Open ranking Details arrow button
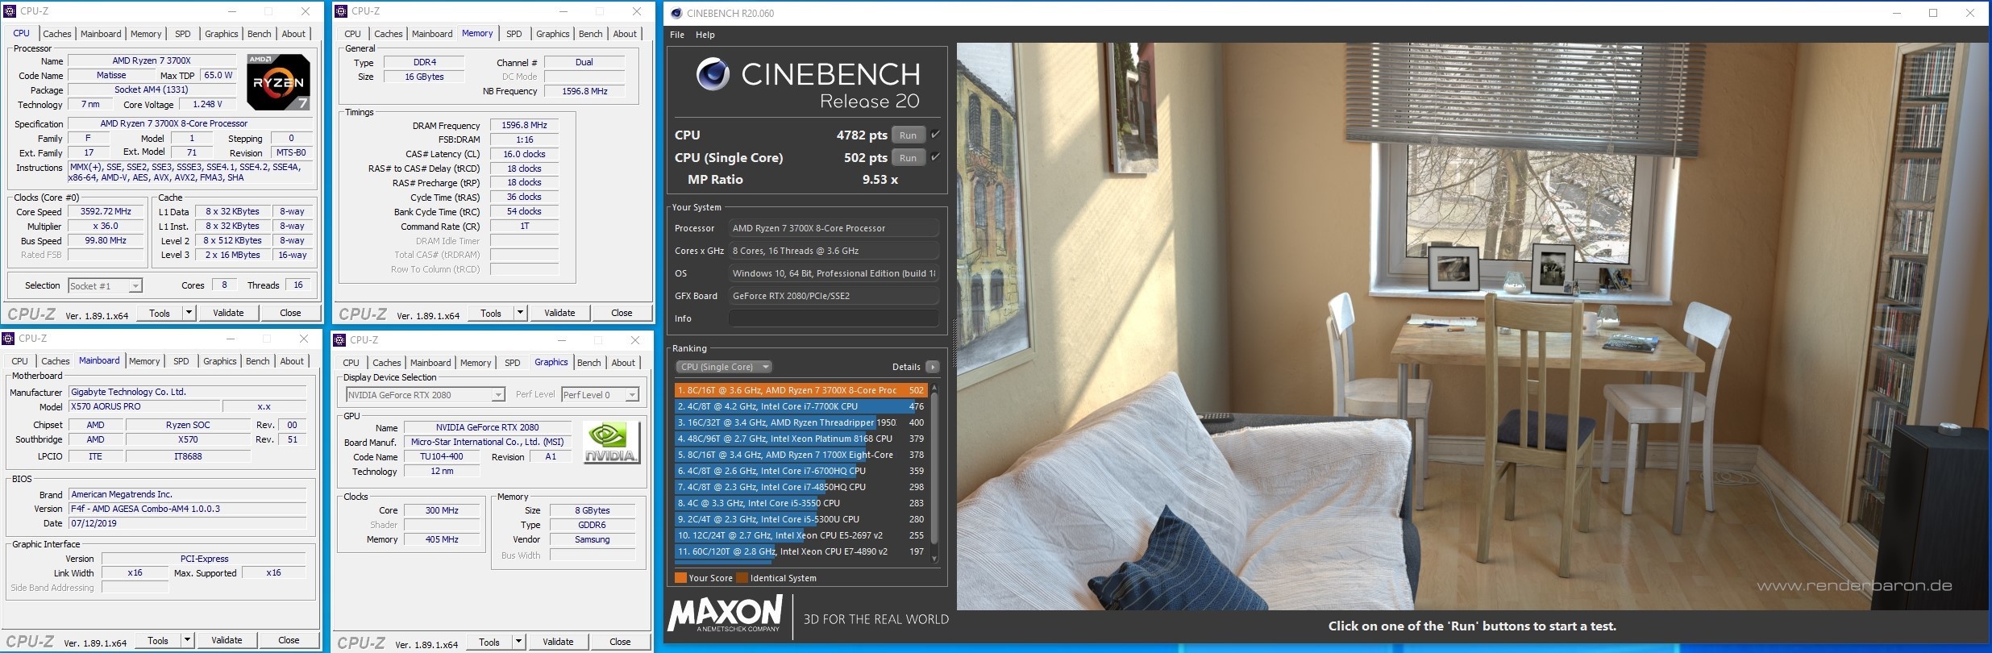This screenshot has width=1992, height=653. pos(933,367)
